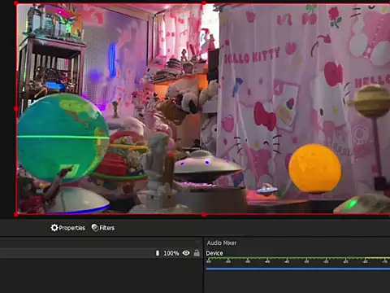Image resolution: width=390 pixels, height=293 pixels.
Task: Click the green Device audio level meter
Action: tap(298, 258)
